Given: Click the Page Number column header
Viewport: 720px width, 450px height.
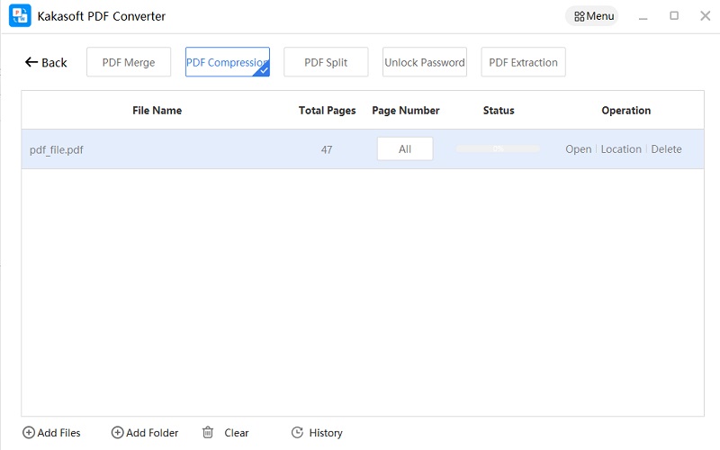Looking at the screenshot, I should coord(406,110).
